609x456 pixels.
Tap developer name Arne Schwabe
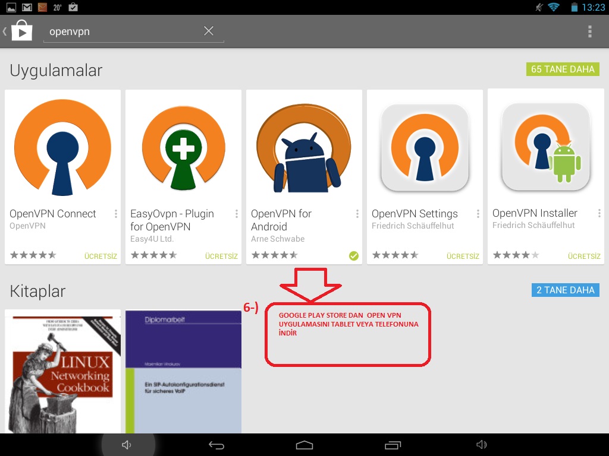278,239
